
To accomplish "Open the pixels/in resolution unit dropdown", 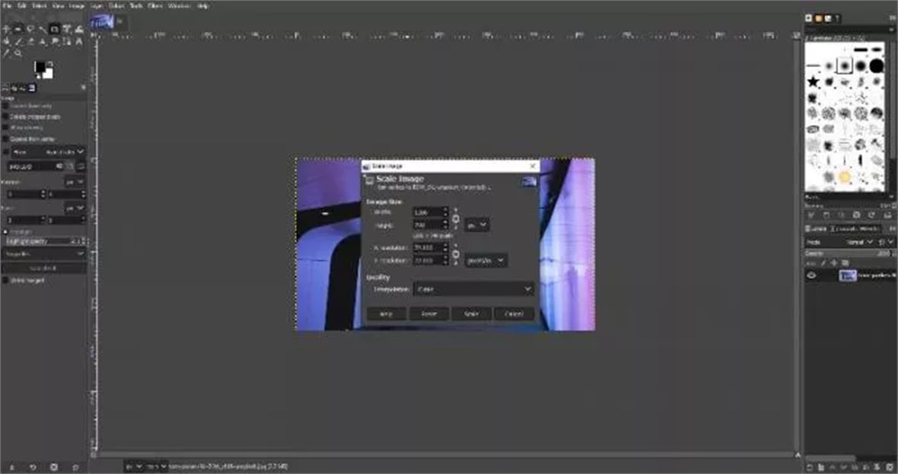I will 486,260.
